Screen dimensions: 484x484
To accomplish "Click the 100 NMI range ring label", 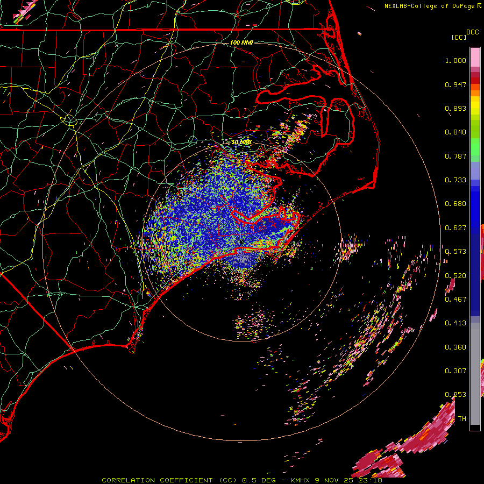I will coord(241,42).
